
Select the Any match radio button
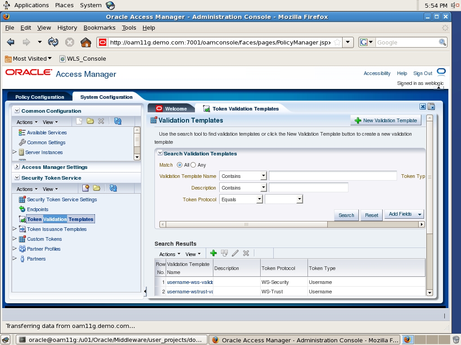(x=193, y=165)
